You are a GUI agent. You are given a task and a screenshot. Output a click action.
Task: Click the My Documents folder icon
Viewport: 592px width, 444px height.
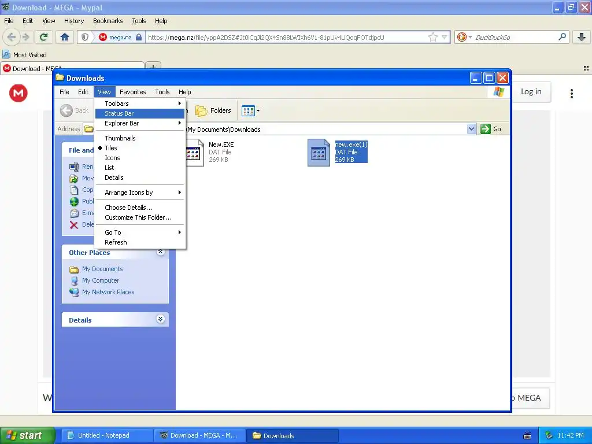pyautogui.click(x=74, y=269)
